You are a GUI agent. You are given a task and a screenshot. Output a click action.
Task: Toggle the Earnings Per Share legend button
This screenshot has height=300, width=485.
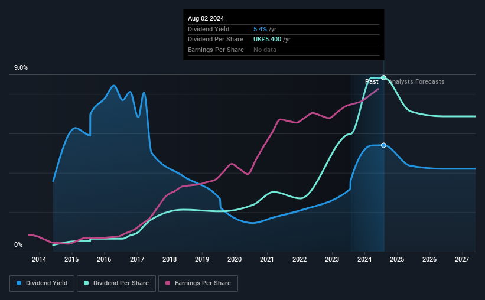[198, 283]
